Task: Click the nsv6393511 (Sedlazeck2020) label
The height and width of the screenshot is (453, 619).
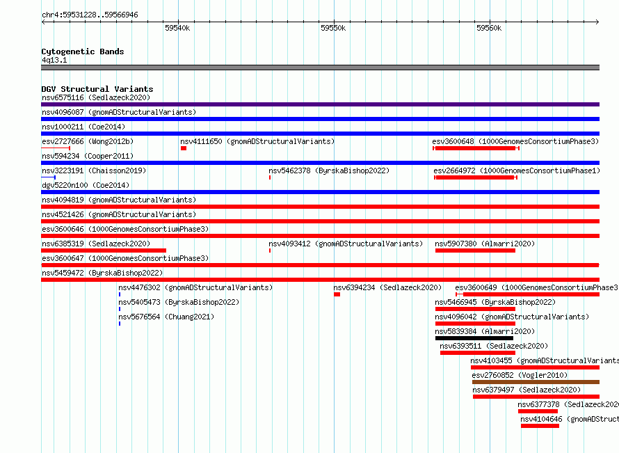Action: coord(494,346)
